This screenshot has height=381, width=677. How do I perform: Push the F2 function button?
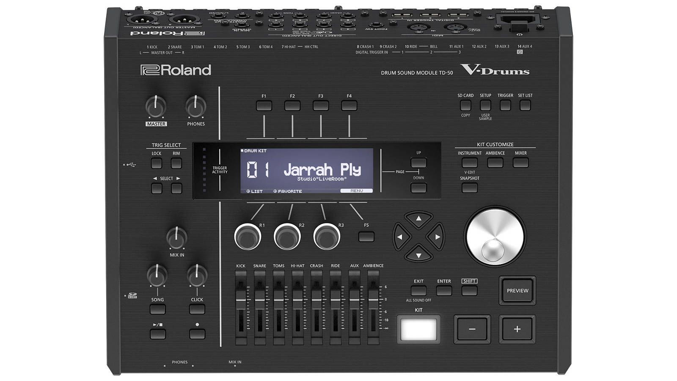tap(292, 106)
